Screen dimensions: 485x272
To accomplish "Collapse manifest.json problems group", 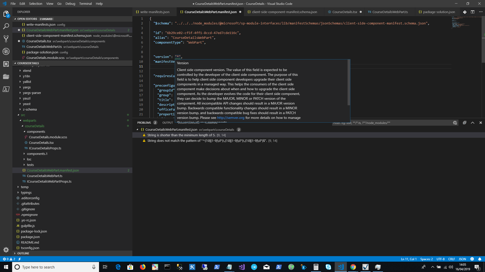I will coord(137,129).
